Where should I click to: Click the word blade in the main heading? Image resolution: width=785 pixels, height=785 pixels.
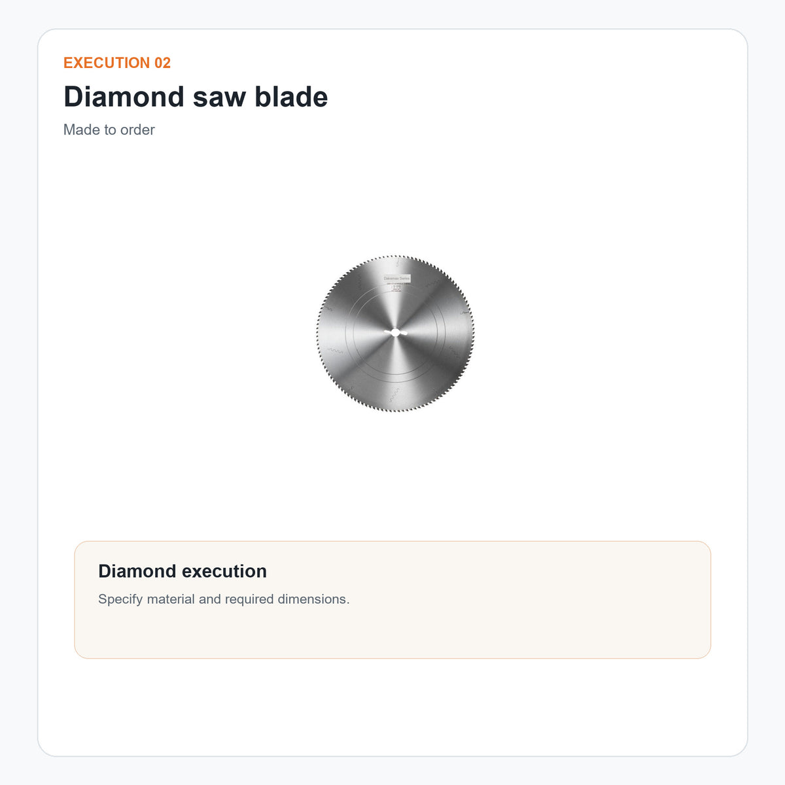click(x=291, y=97)
